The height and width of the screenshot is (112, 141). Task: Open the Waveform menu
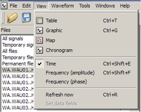point(63,6)
